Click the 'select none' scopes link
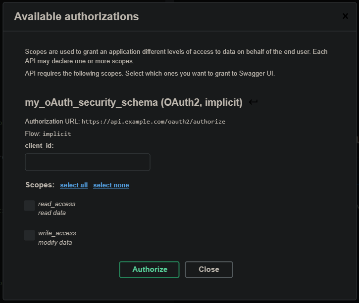The width and height of the screenshot is (359, 303). click(111, 185)
